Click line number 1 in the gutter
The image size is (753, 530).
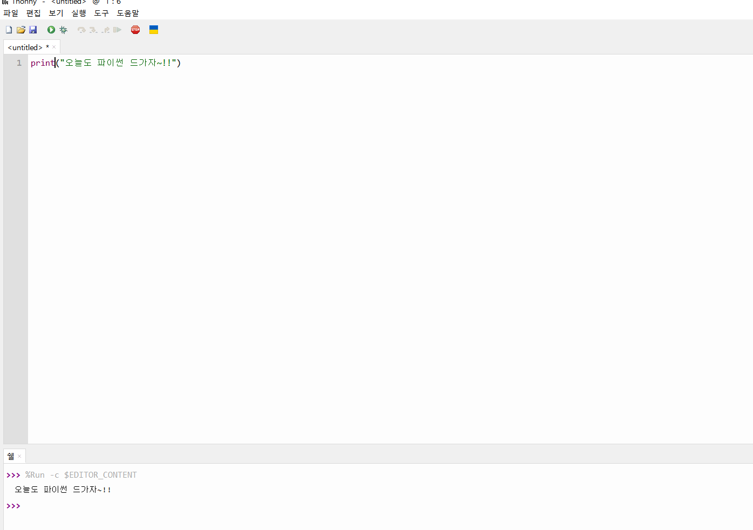[x=19, y=63]
